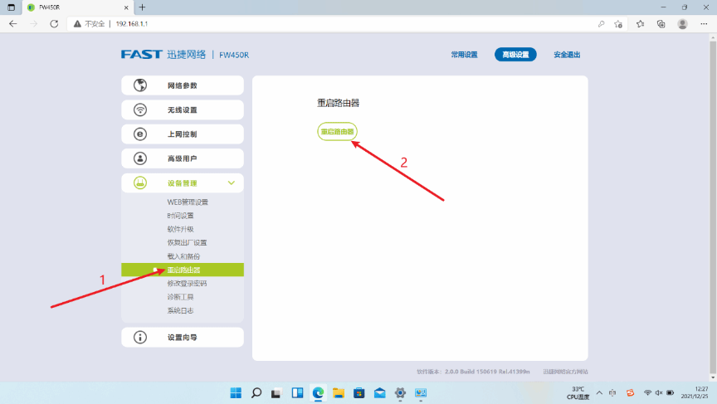Open the Edge settings and more menu
The image size is (717, 404).
tap(703, 24)
